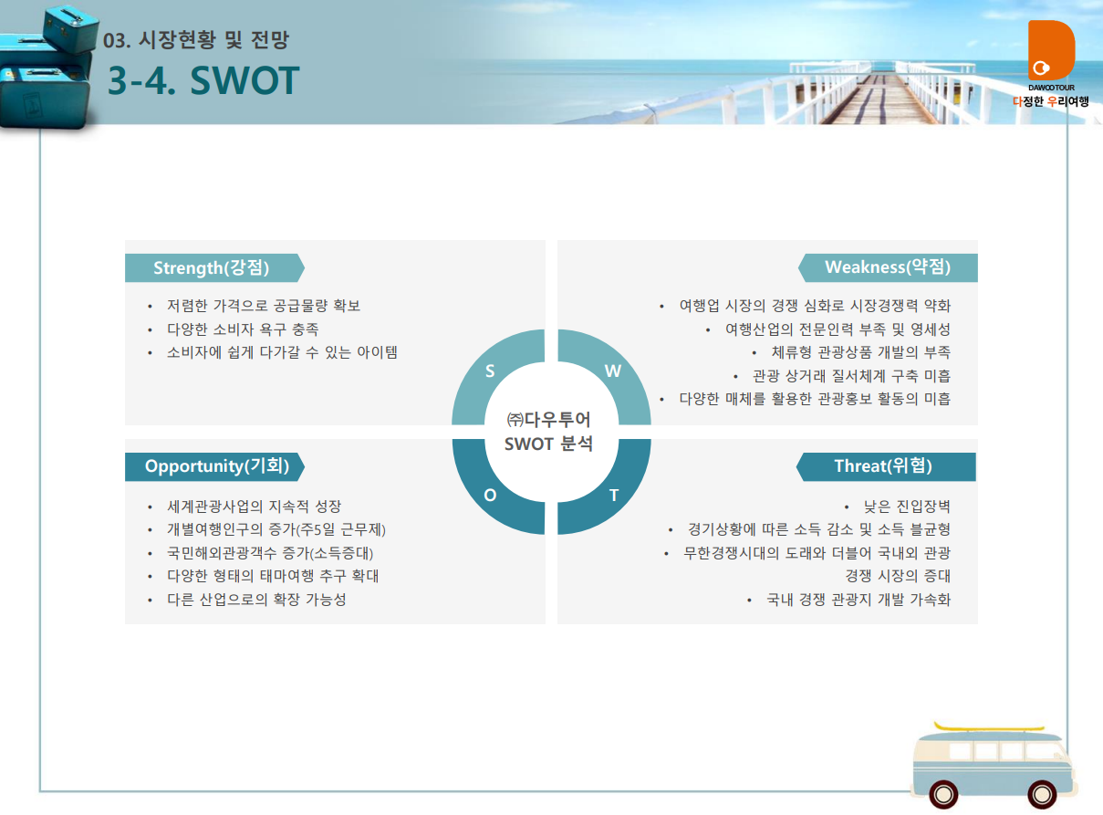Select the slide title 3-4. SWOT
This screenshot has width=1103, height=815.
click(x=203, y=81)
